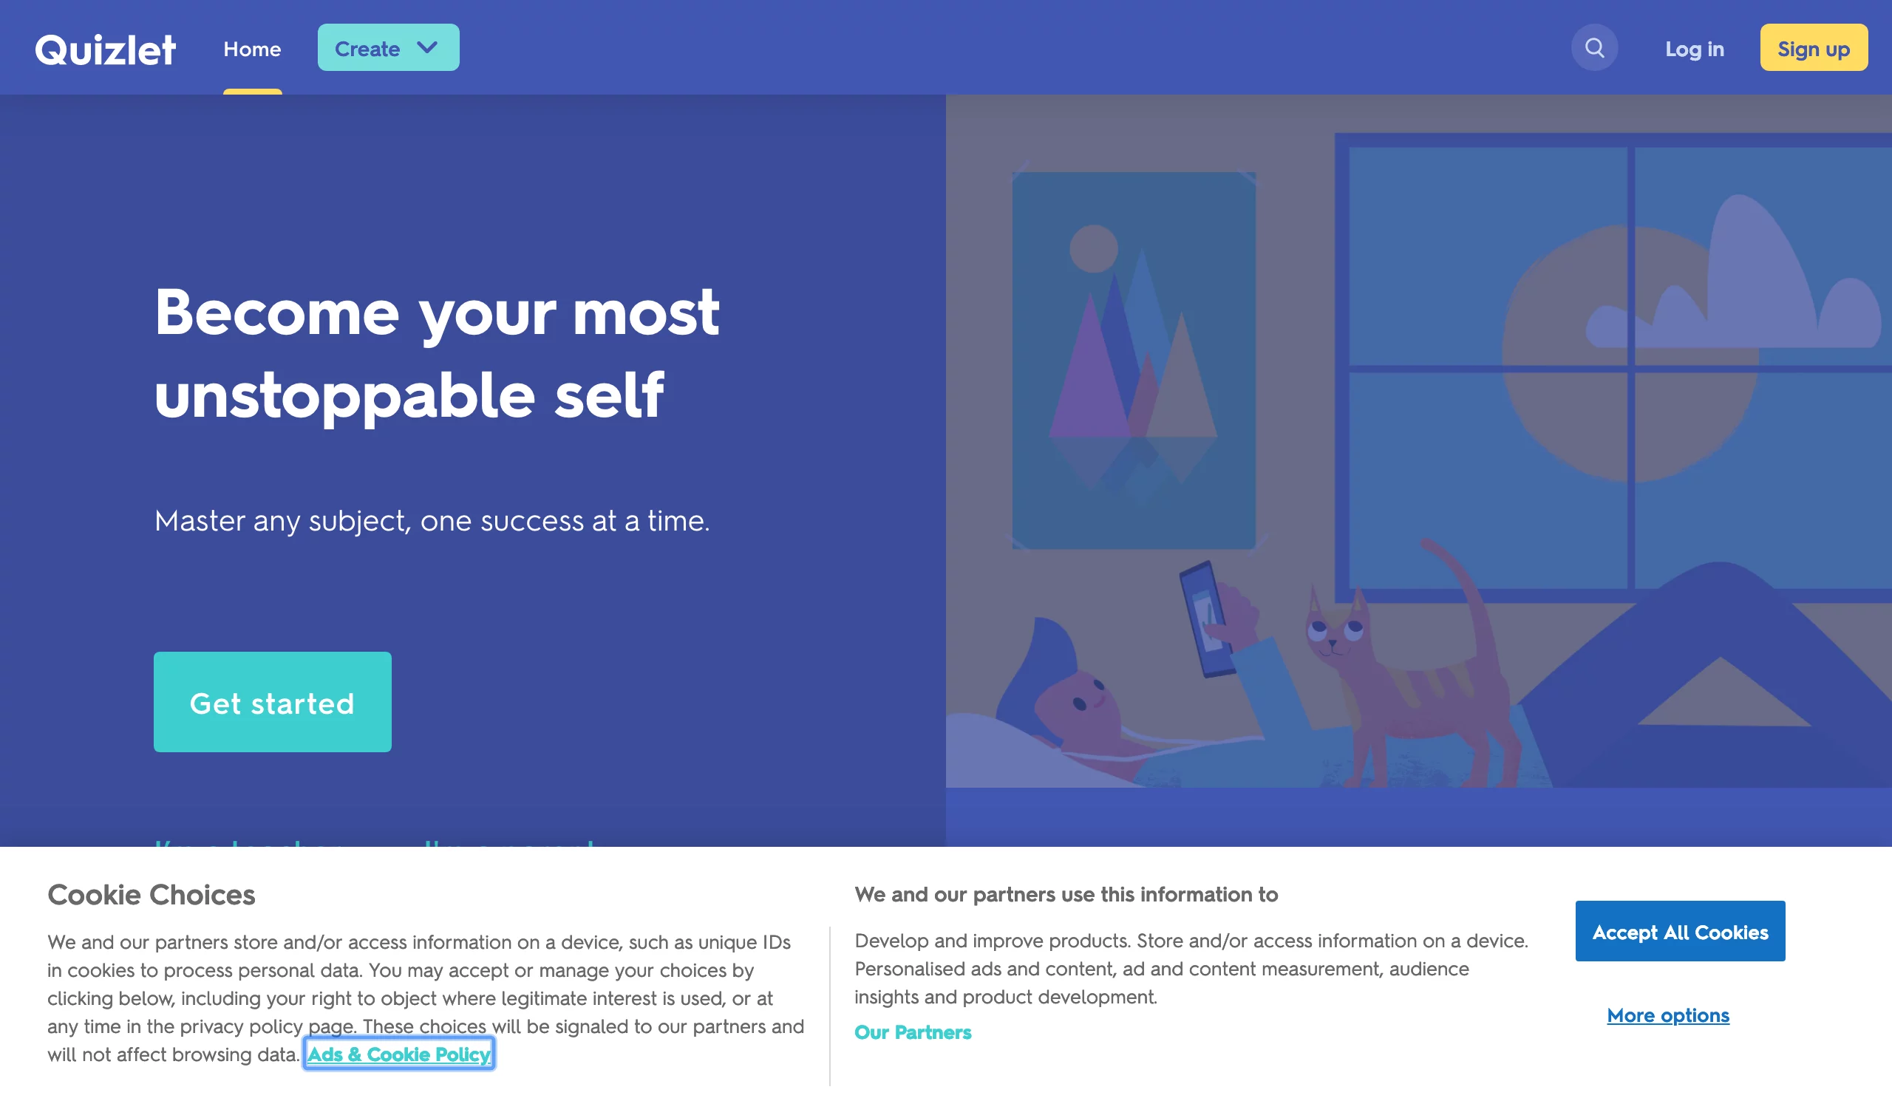
Task: Click the Sign up button icon
Action: click(x=1814, y=47)
